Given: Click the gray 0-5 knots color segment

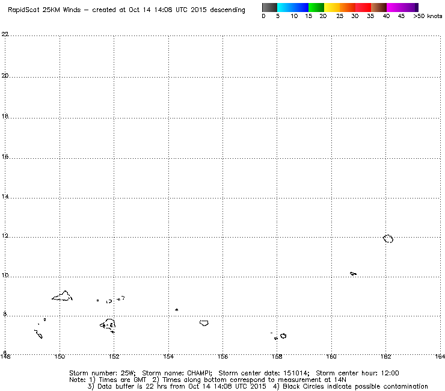Looking at the screenshot, I should pyautogui.click(x=269, y=7).
